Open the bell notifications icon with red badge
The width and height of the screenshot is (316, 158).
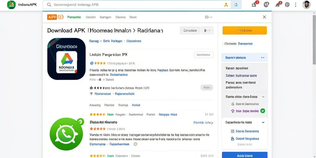pos(278,4)
